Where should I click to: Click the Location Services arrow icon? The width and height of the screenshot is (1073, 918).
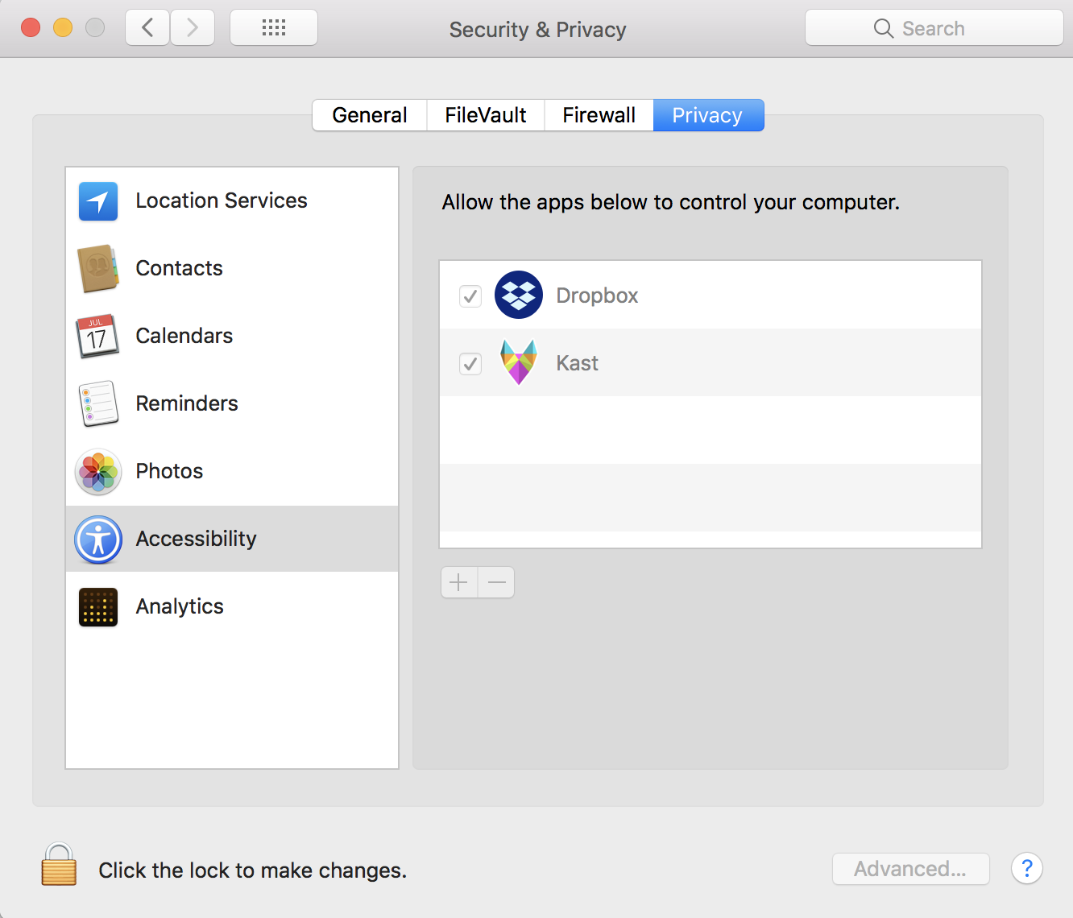pyautogui.click(x=98, y=201)
